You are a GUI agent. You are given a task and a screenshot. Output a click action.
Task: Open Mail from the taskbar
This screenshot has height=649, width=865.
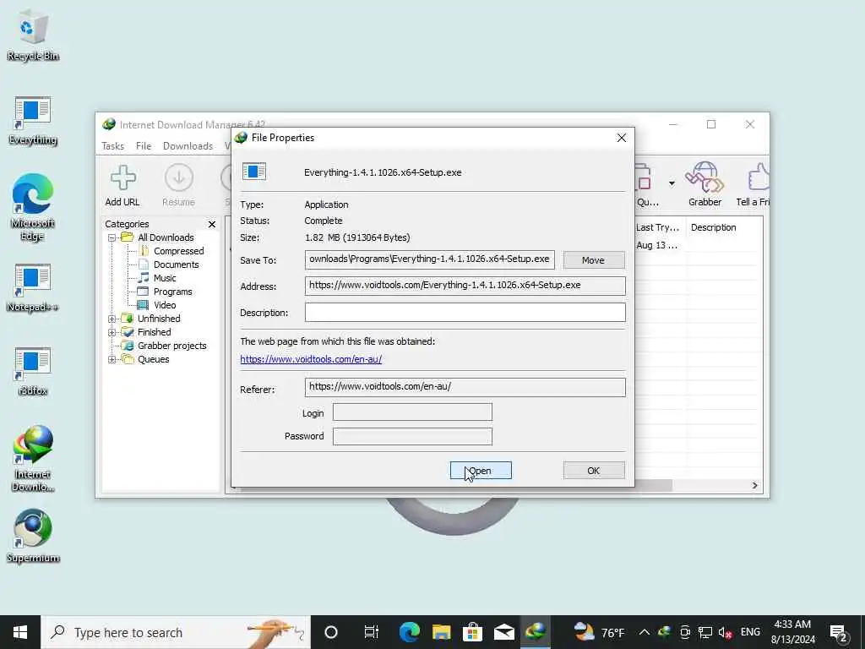click(503, 632)
